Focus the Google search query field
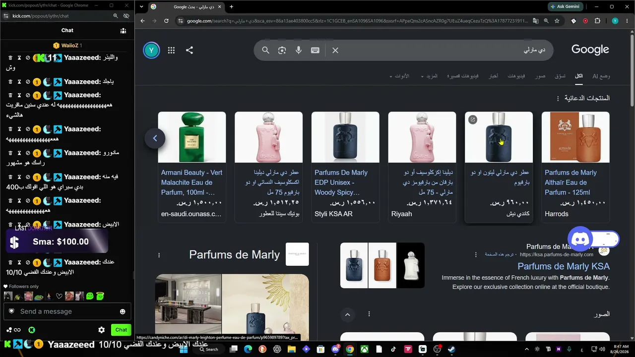Screen dimensions: 635x357 pos(442,50)
